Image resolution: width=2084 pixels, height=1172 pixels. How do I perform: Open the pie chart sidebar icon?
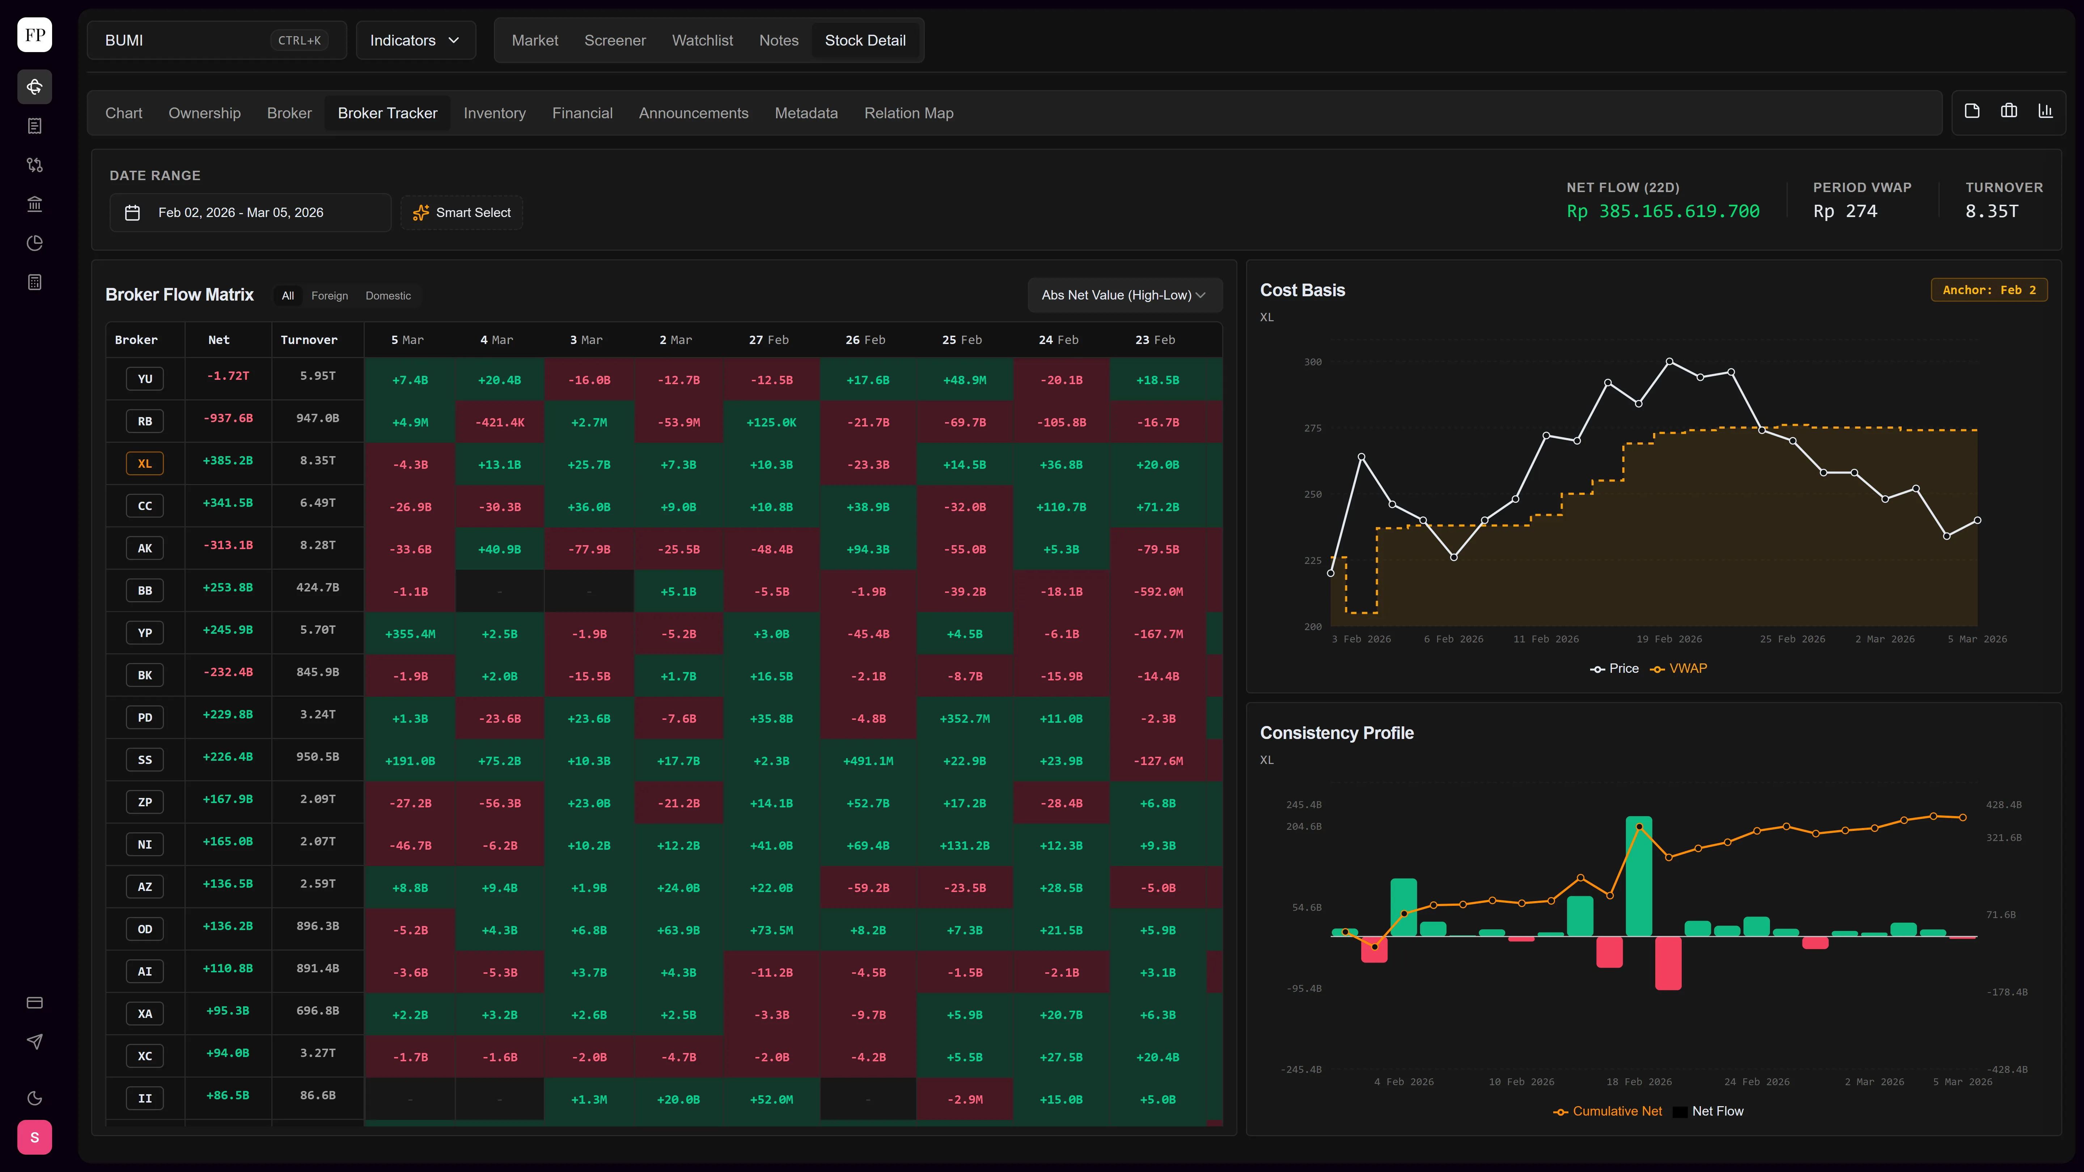click(x=35, y=243)
